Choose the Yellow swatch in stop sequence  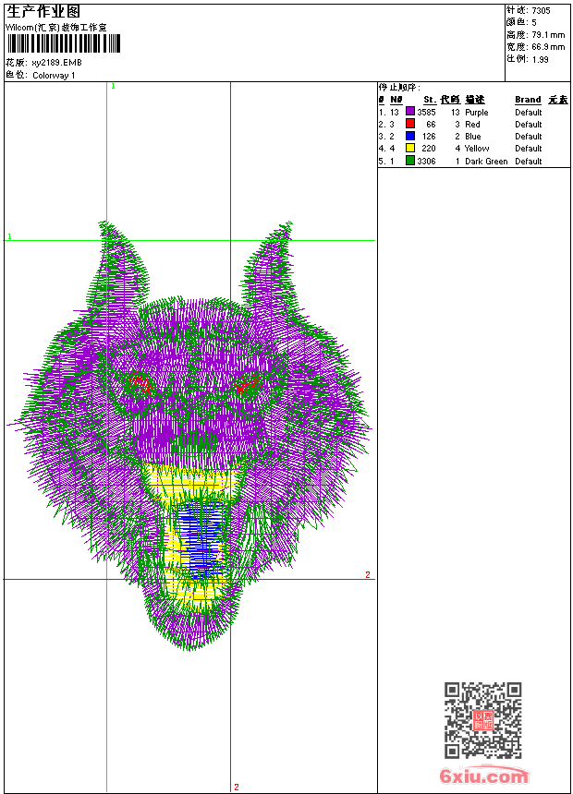click(x=410, y=148)
